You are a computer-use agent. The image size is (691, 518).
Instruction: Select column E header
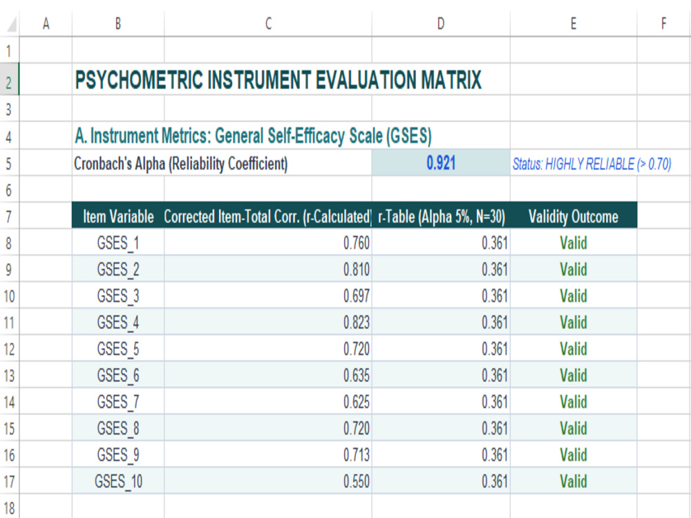tap(574, 23)
